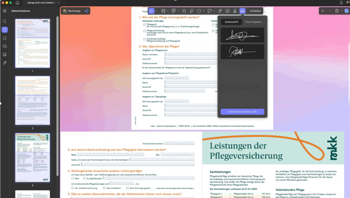Open page 3 thumbnail
The image size is (350, 198).
point(32,157)
